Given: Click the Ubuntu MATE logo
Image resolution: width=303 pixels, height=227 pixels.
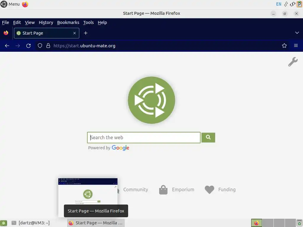Looking at the screenshot, I should point(151,100).
